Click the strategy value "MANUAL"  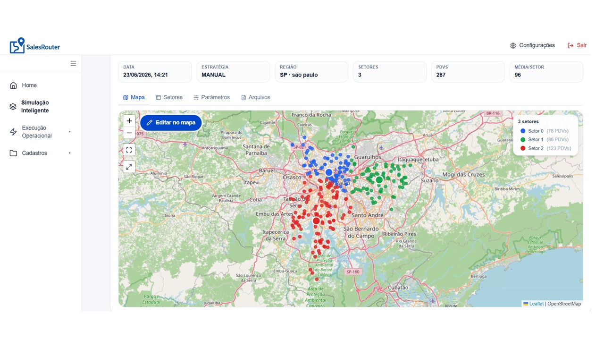214,75
